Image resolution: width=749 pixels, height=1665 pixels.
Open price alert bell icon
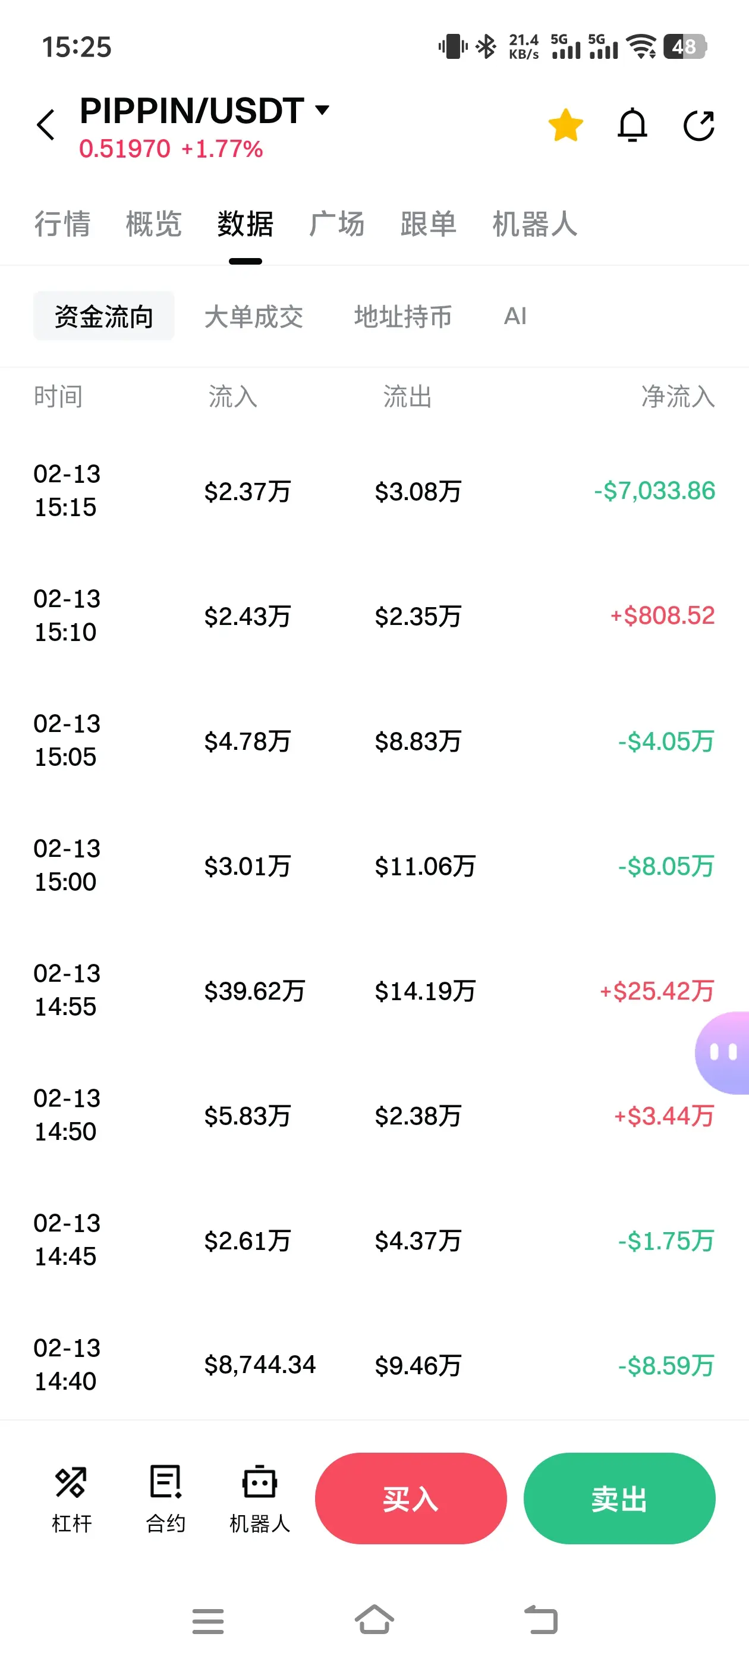(632, 125)
